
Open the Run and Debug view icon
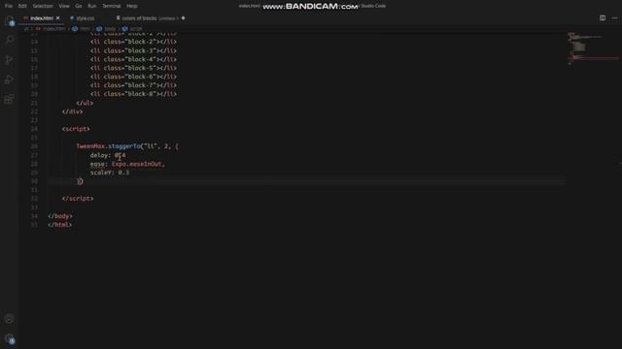tap(10, 79)
